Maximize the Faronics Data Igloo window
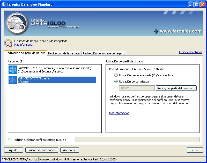Viewport: 207px width, 163px height. pos(197,4)
